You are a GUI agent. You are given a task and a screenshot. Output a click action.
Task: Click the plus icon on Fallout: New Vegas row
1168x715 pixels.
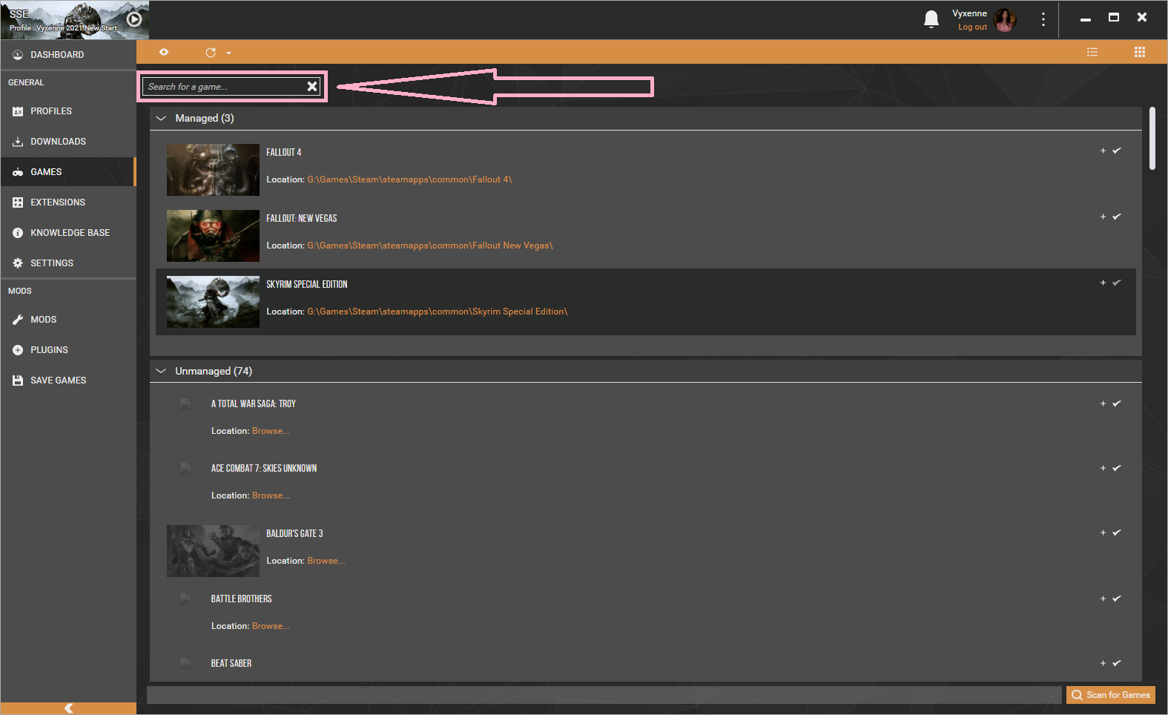click(1103, 217)
